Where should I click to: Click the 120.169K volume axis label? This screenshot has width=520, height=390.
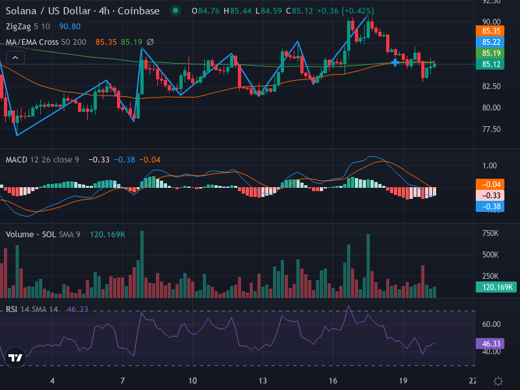496,287
